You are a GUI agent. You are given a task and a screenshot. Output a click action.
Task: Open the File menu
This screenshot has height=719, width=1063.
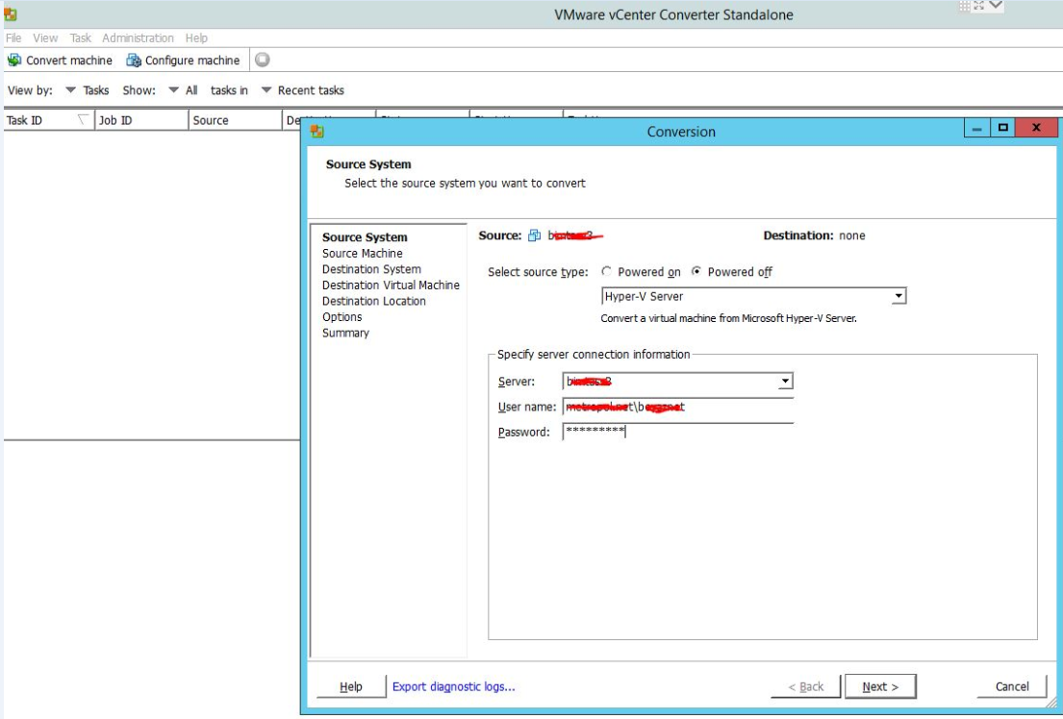click(13, 37)
